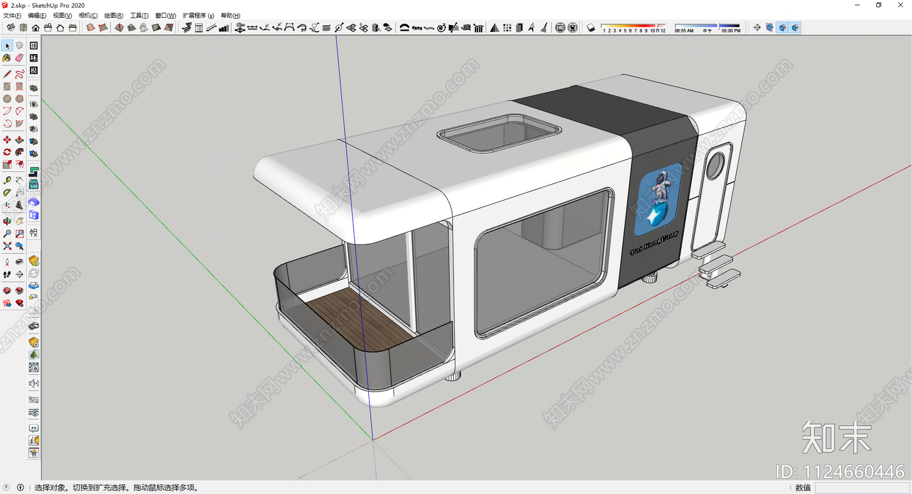912x494 pixels.
Task: Open the 文件(F) File menu
Action: [12, 15]
